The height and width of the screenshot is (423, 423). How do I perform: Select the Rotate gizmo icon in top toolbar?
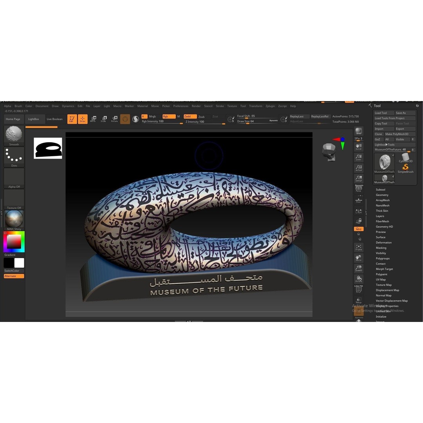[x=114, y=119]
